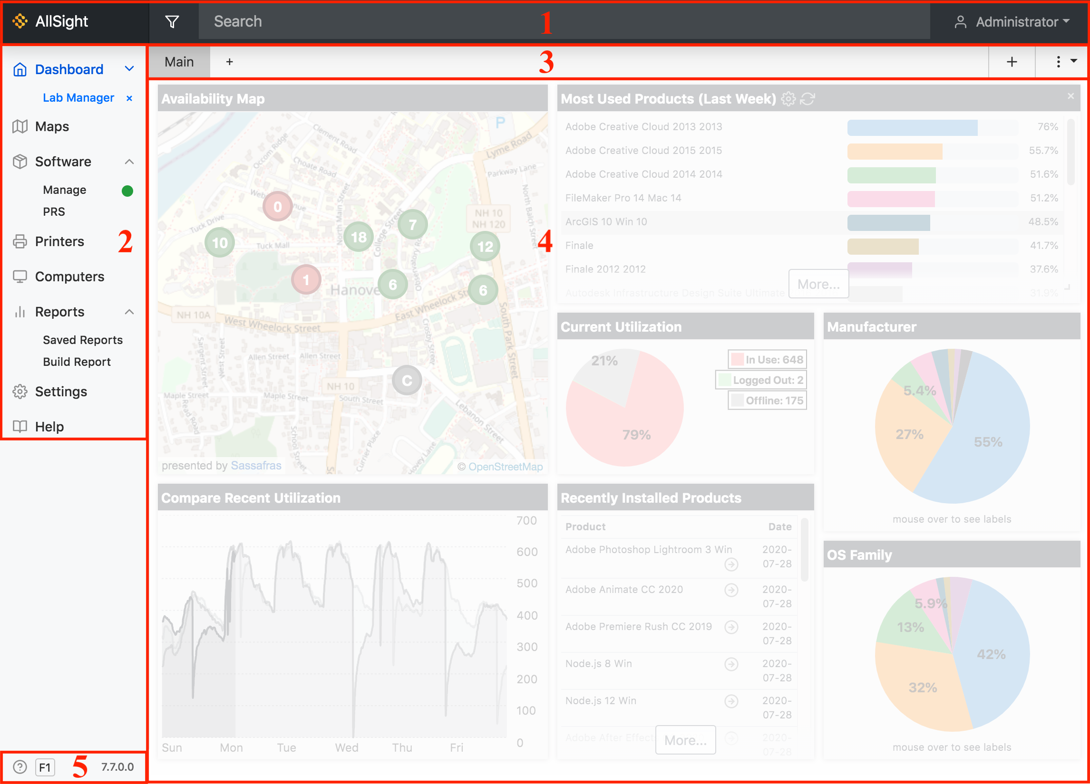Click the AllSight logo icon
The height and width of the screenshot is (784, 1090).
(x=20, y=21)
